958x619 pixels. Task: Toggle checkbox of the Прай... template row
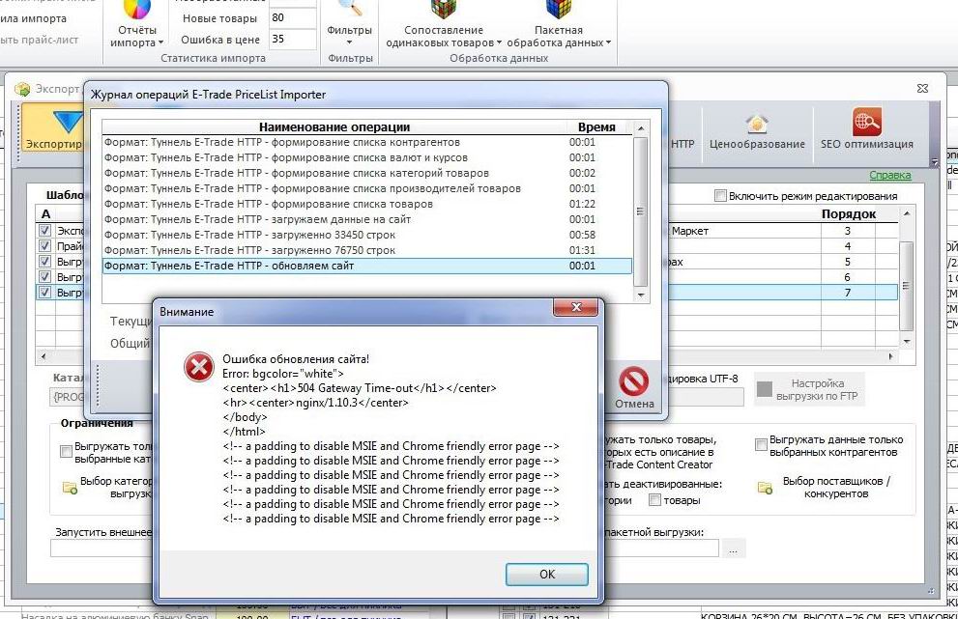click(x=44, y=245)
